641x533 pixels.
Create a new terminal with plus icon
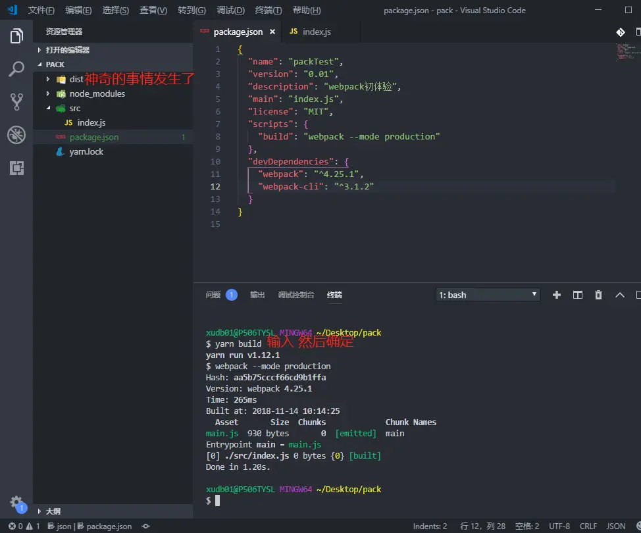556,295
